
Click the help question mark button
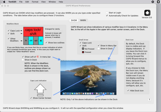click(x=149, y=99)
